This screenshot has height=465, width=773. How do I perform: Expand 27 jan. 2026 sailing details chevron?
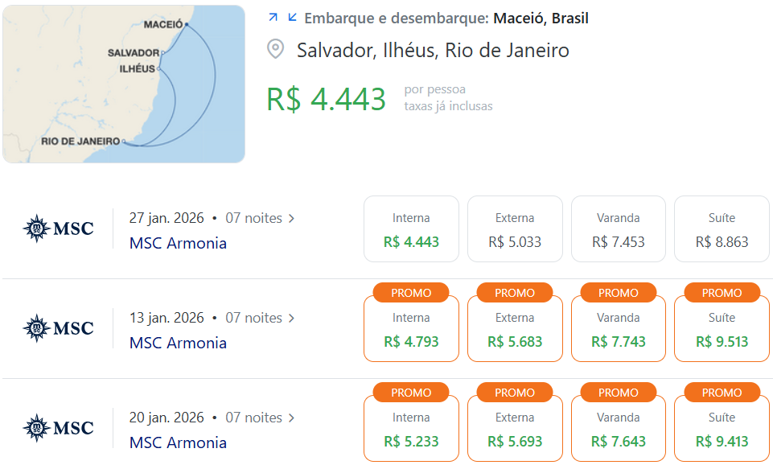point(291,219)
